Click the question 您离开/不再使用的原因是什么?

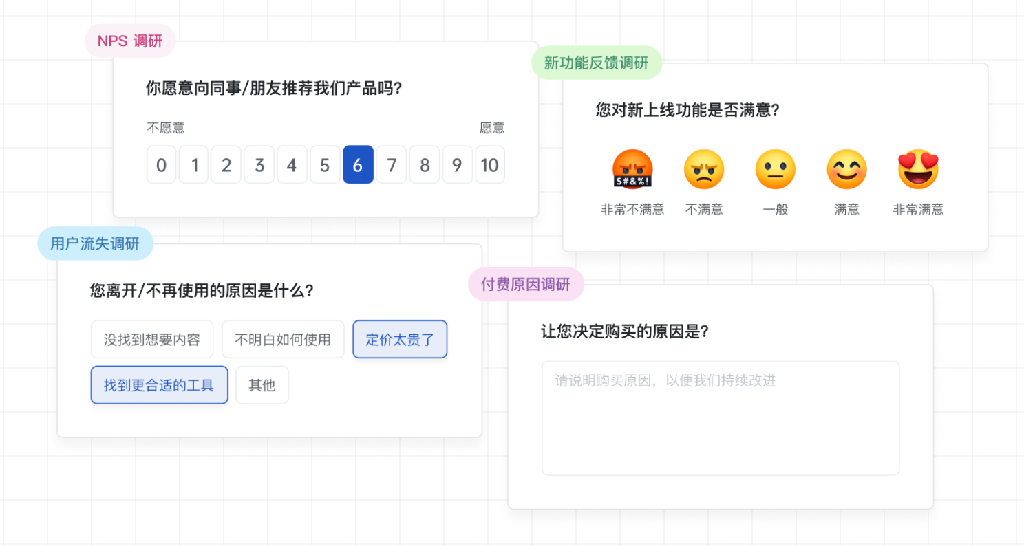click(202, 290)
